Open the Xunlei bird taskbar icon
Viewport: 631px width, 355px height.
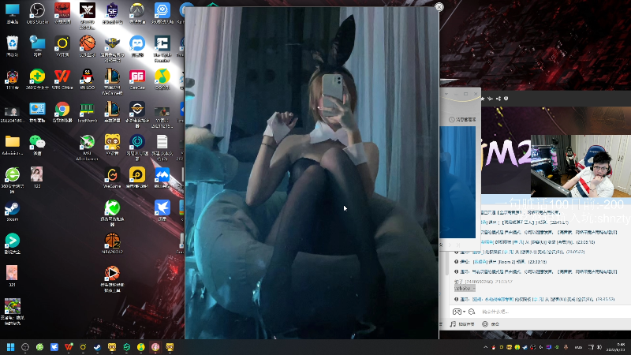coord(54,347)
